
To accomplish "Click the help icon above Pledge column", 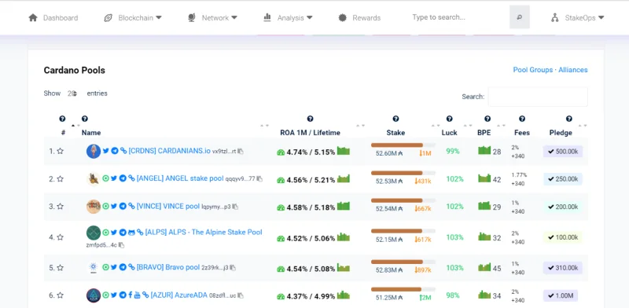I will pos(568,119).
